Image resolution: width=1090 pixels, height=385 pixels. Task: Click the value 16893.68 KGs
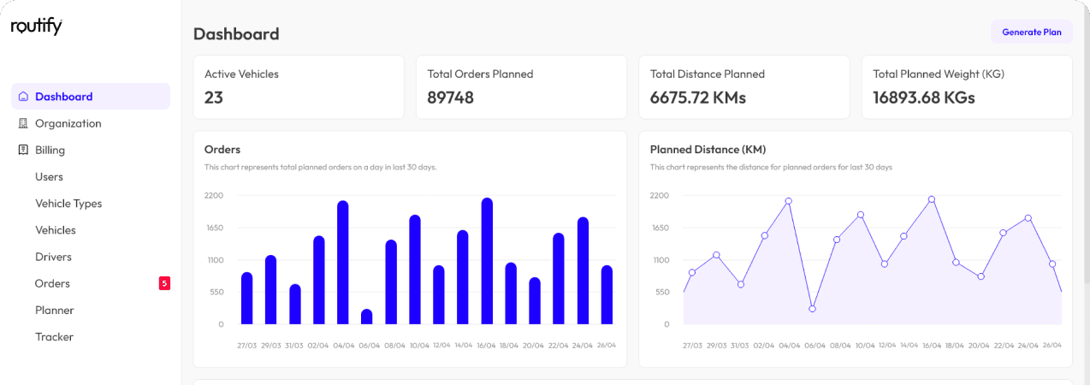pyautogui.click(x=924, y=98)
